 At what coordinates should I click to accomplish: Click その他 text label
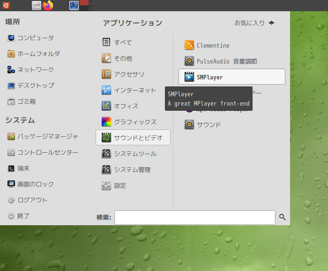click(123, 58)
